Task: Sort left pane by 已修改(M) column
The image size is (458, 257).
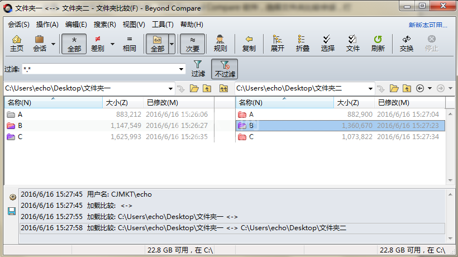Action: (x=179, y=102)
